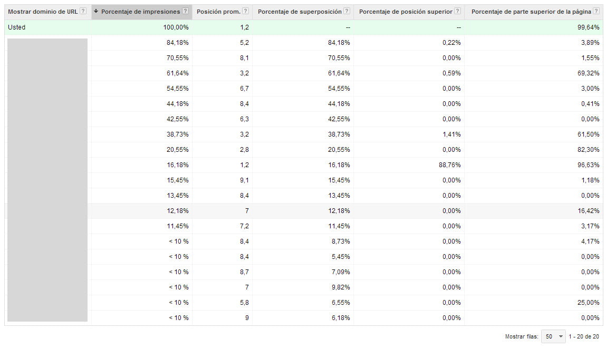Click the 99,64% value in Usted row
Screen dimensions: 606x348
point(589,27)
